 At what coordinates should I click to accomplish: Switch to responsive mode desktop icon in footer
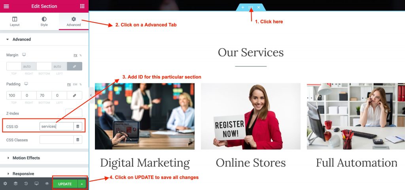(x=37, y=184)
